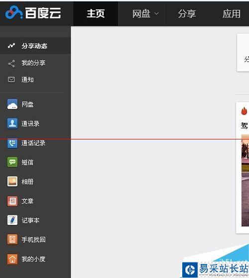Open 相册 label
Viewport: 249px width, 278px height.
tap(27, 181)
